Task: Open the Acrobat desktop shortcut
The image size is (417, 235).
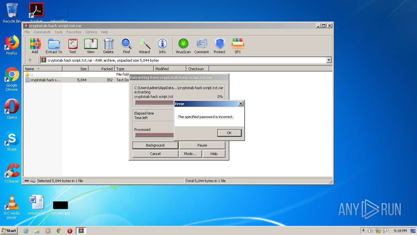Action: point(36,12)
